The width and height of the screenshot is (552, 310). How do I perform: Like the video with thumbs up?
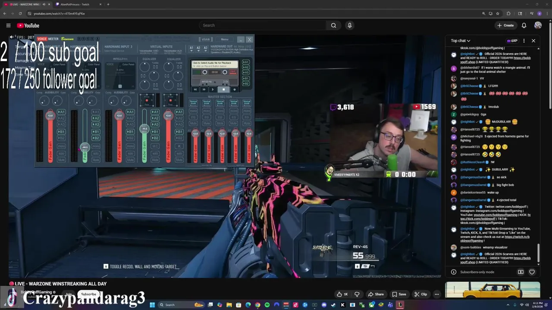pyautogui.click(x=342, y=294)
